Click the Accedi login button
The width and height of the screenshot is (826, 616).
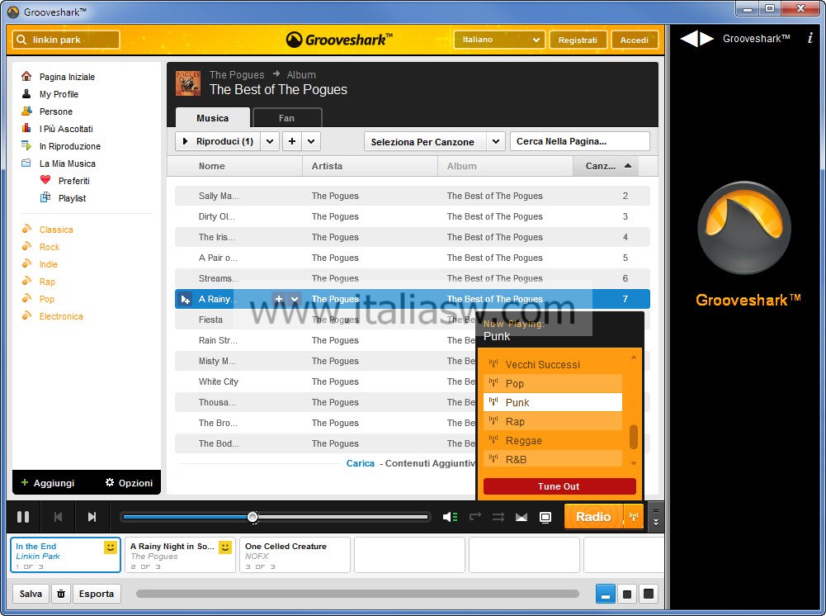[635, 40]
